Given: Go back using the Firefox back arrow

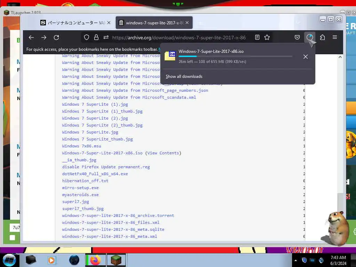Looking at the screenshot, I should (31, 38).
